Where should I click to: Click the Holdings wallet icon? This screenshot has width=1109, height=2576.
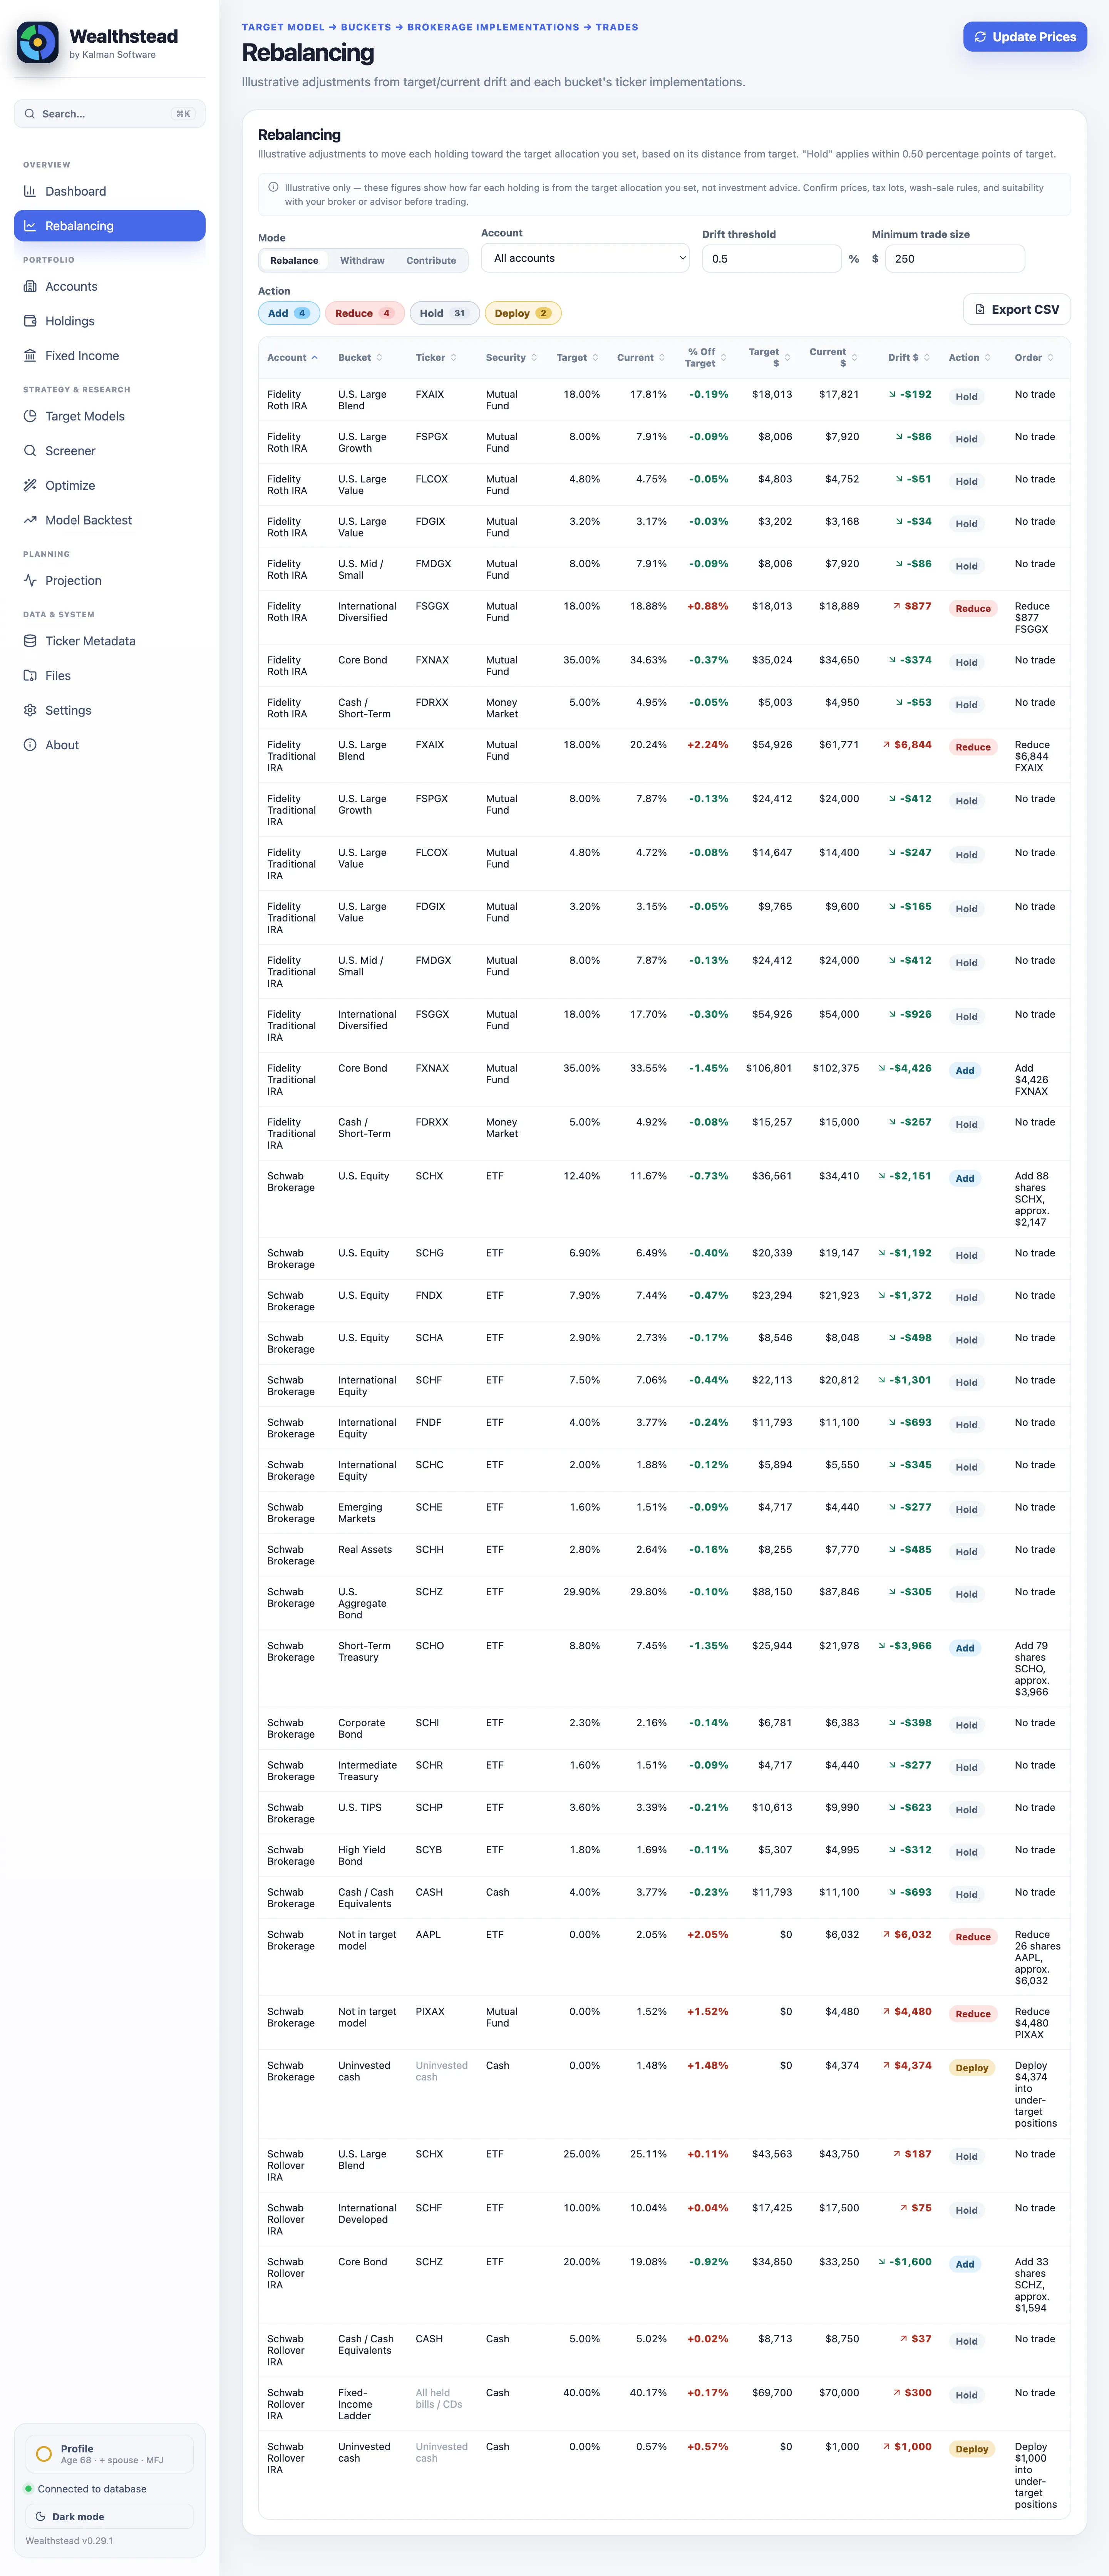[x=30, y=321]
